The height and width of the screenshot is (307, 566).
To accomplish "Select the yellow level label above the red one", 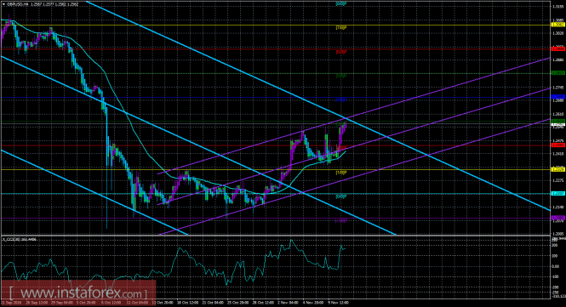I will click(341, 27).
